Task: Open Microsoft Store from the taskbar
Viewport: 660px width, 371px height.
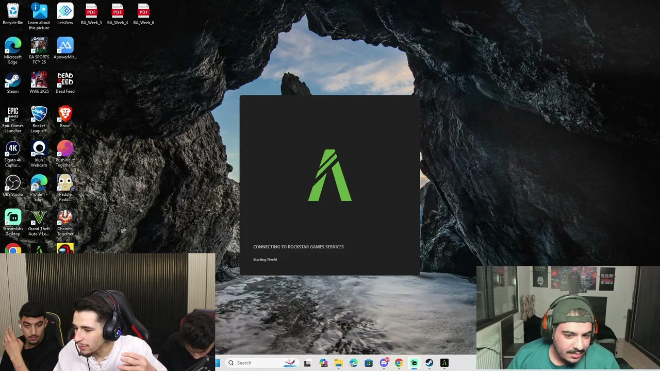Action: (369, 363)
